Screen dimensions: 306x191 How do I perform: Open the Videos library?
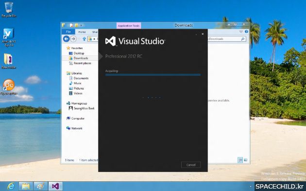[x=78, y=93]
